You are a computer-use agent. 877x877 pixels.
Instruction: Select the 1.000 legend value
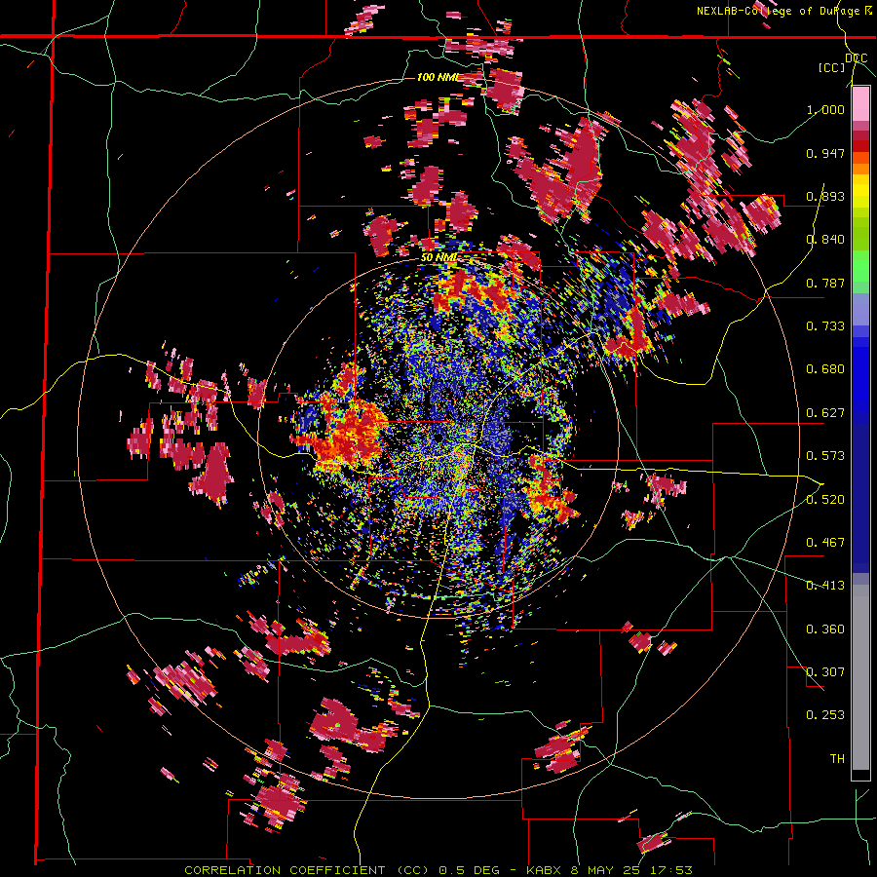click(x=825, y=109)
